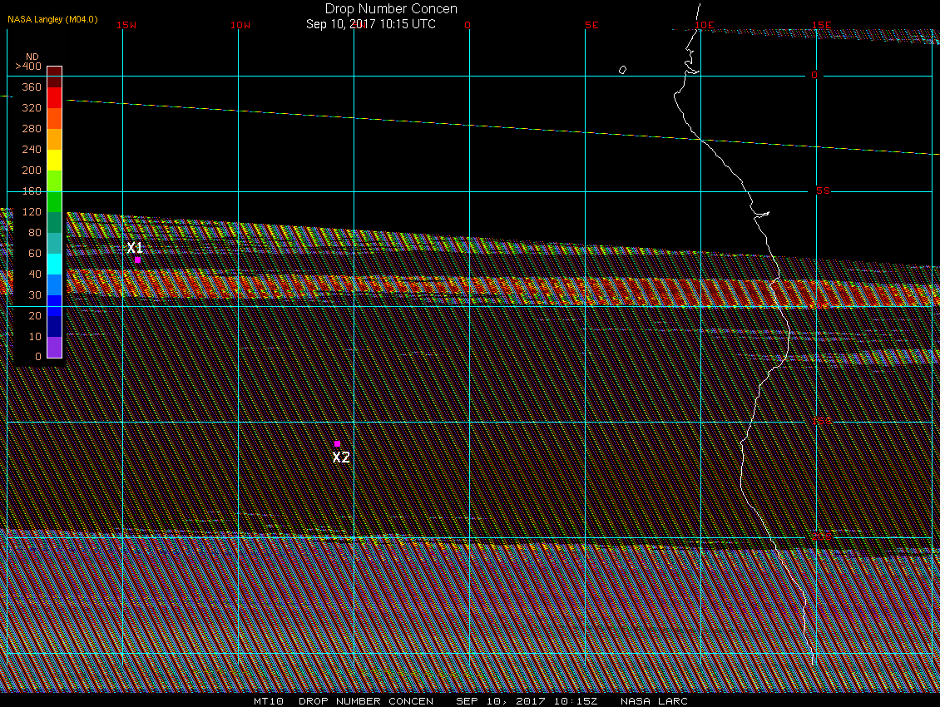Screen dimensions: 940x707
Task: Select the red 360 colorbar segment
Action: pyautogui.click(x=55, y=98)
